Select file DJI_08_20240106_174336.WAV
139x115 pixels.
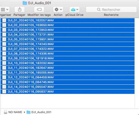click(x=67, y=54)
